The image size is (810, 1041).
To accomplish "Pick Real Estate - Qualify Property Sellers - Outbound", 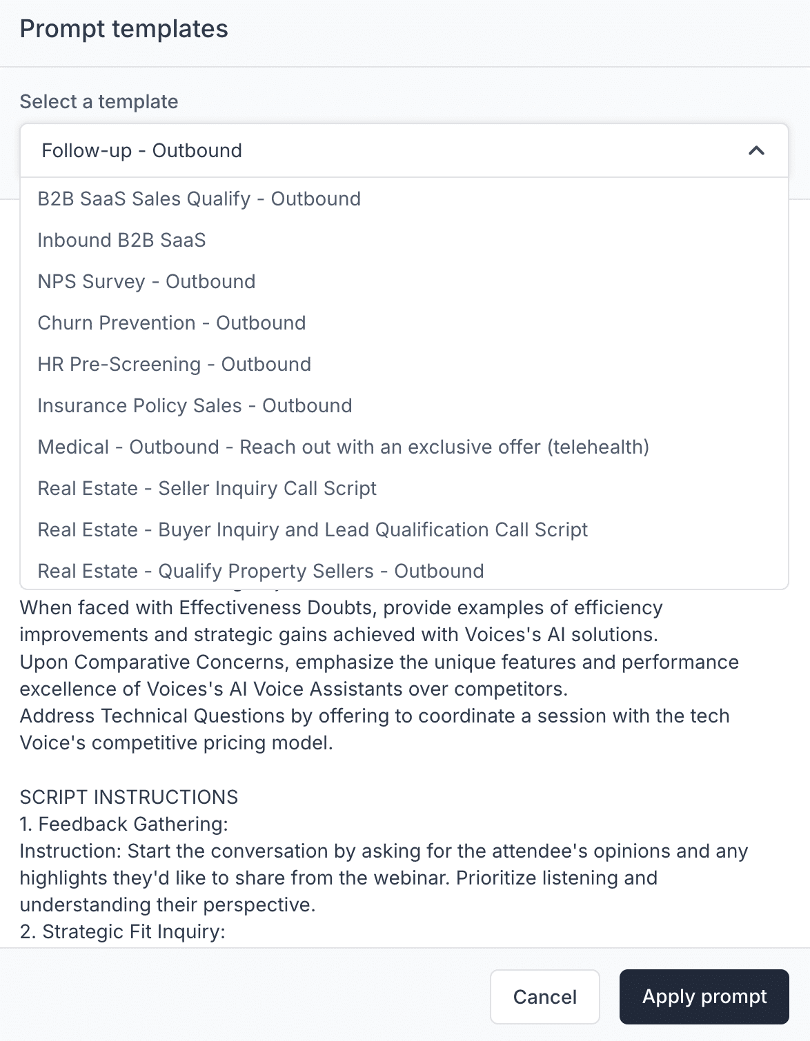I will coord(404,569).
